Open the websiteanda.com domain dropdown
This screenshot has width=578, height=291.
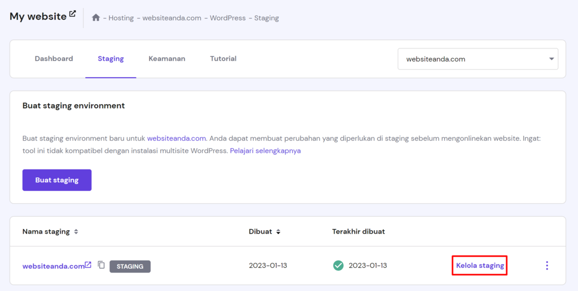pos(478,59)
